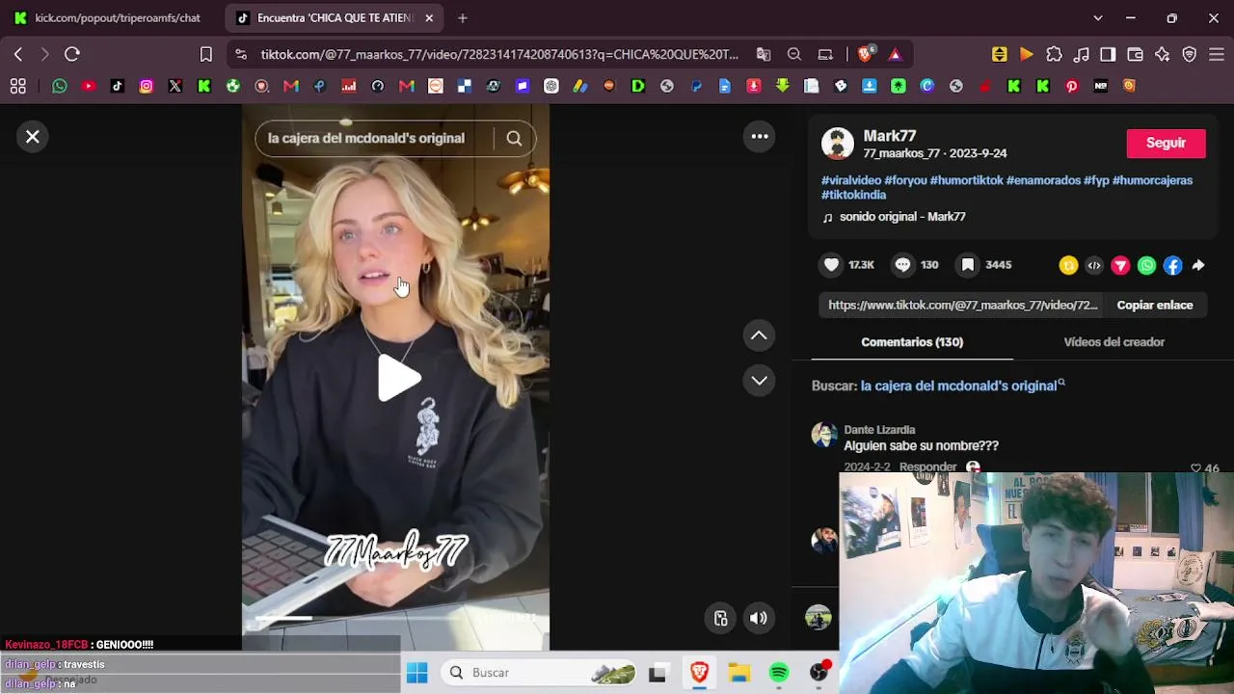Follow Mark77 with the Seguir button
This screenshot has width=1234, height=694.
(1166, 143)
